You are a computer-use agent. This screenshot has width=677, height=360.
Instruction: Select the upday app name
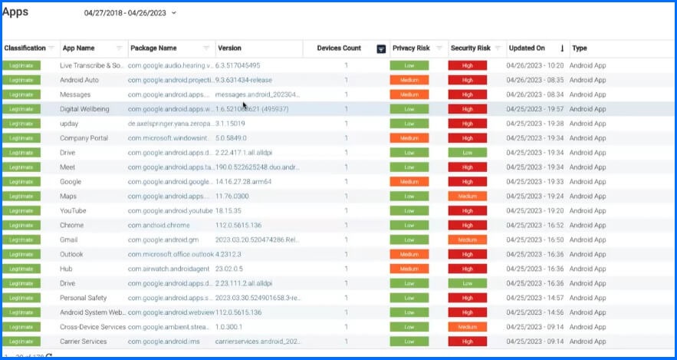click(69, 124)
